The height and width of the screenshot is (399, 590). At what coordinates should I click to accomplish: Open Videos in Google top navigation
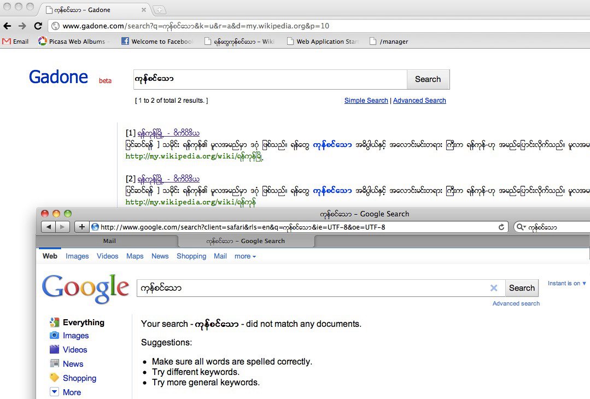(107, 256)
